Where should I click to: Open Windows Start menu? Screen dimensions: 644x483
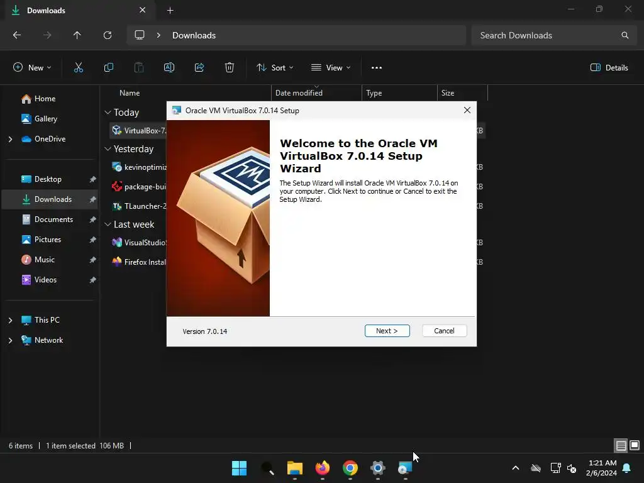point(239,468)
